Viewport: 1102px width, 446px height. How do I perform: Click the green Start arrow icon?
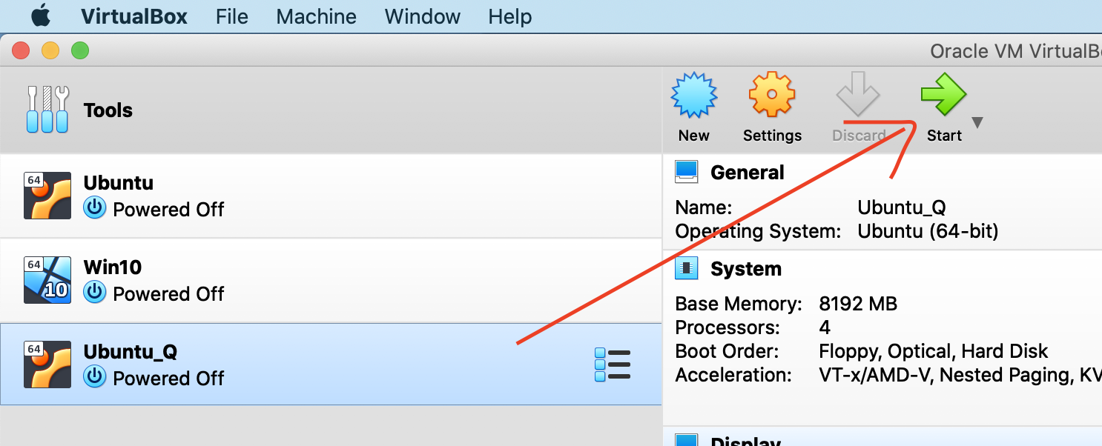point(943,96)
